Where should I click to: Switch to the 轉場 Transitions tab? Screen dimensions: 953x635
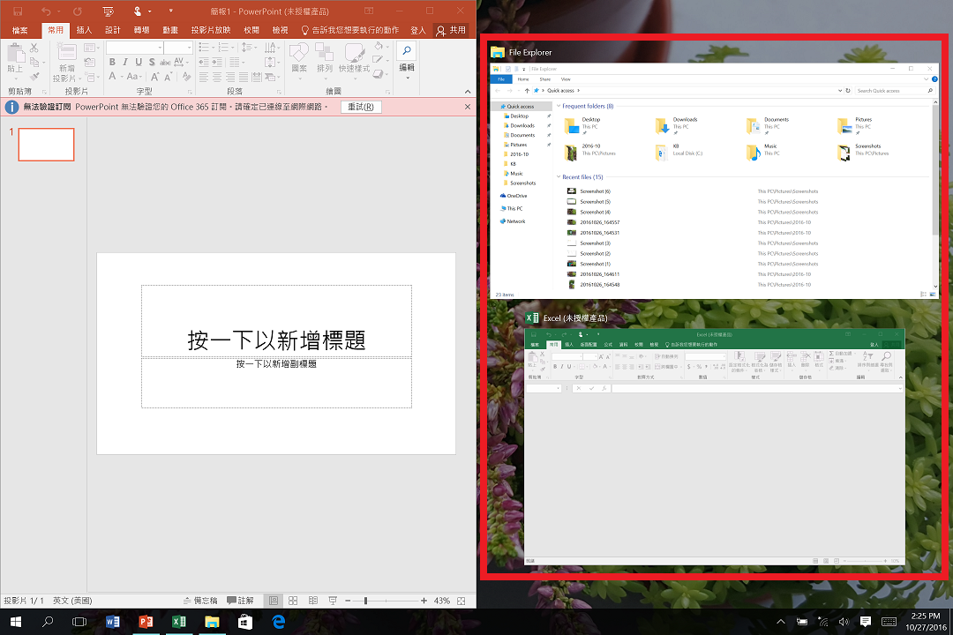click(x=141, y=30)
